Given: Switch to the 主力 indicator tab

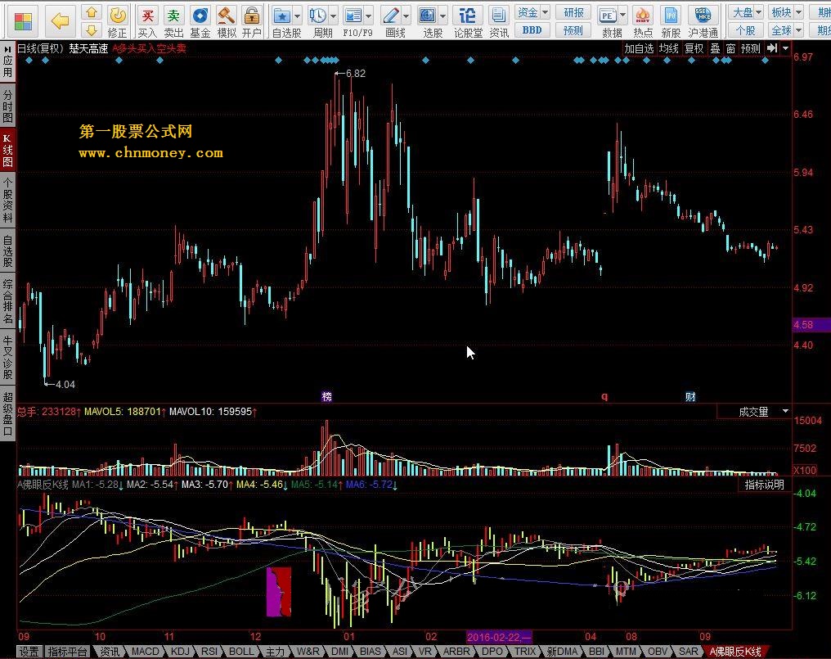Looking at the screenshot, I should (275, 652).
